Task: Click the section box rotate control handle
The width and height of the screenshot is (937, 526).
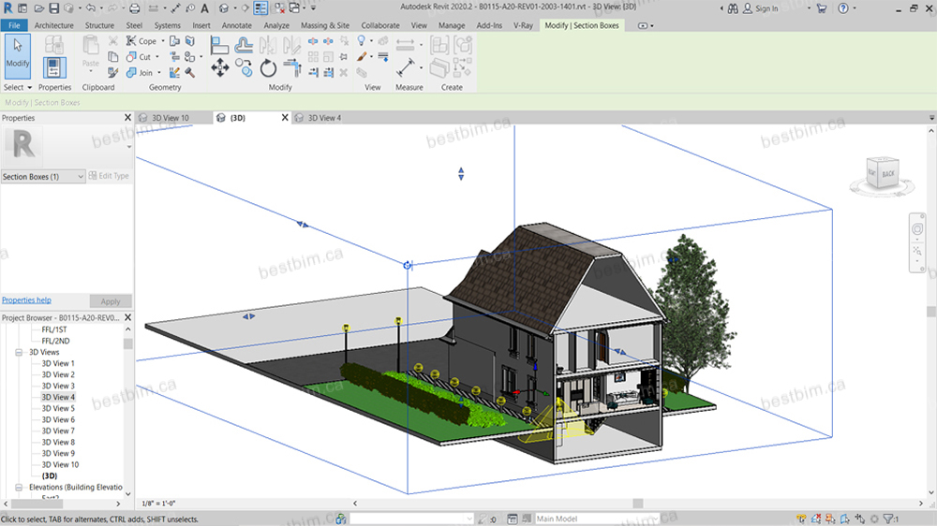Action: pyautogui.click(x=408, y=265)
